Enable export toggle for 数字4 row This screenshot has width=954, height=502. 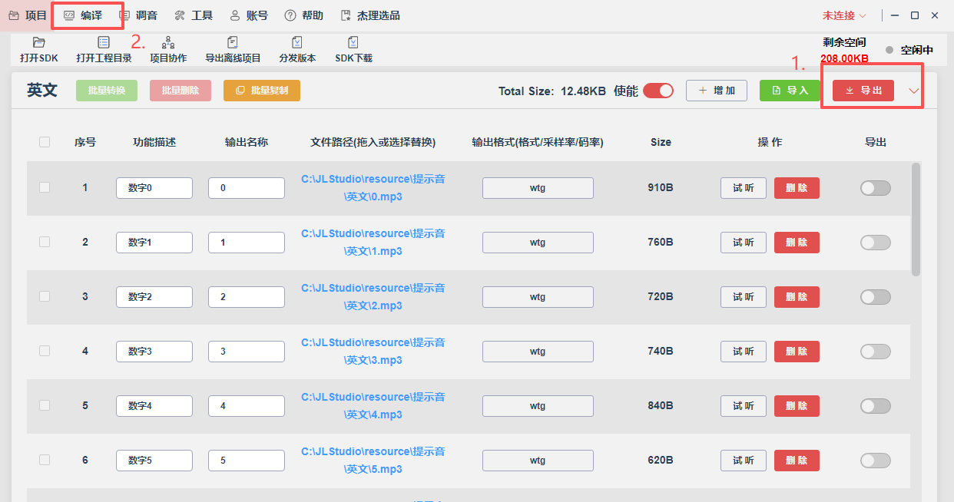point(876,406)
